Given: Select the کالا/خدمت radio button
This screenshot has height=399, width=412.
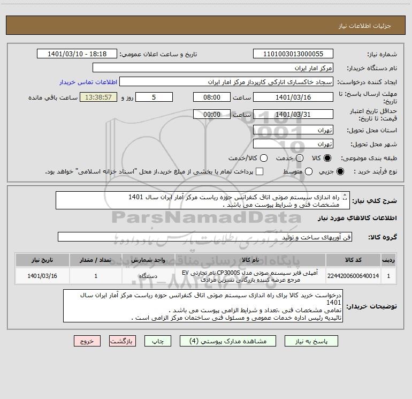Looking at the screenshot, I should pos(264,158).
